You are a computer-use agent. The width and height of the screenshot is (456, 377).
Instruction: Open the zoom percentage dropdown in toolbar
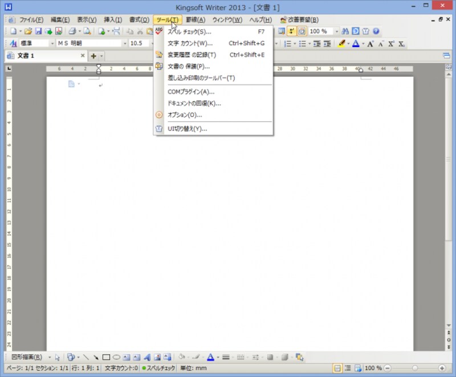[336, 31]
